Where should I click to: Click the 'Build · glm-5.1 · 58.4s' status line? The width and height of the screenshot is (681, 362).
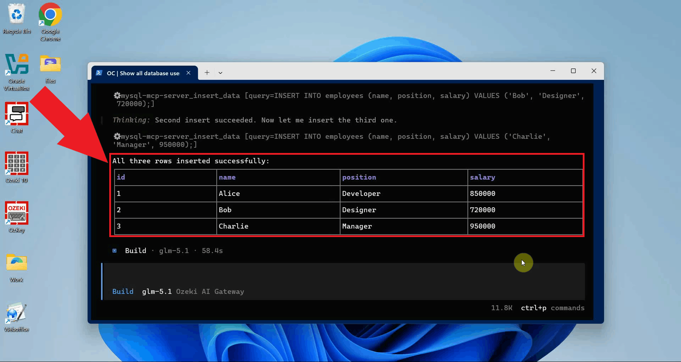coord(174,251)
